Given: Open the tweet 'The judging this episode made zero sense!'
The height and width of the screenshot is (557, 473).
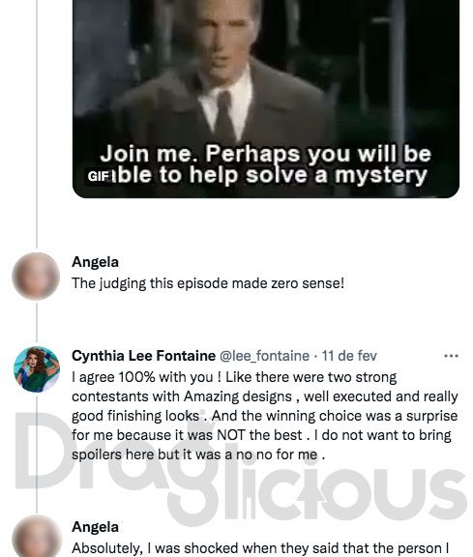Looking at the screenshot, I should (208, 283).
